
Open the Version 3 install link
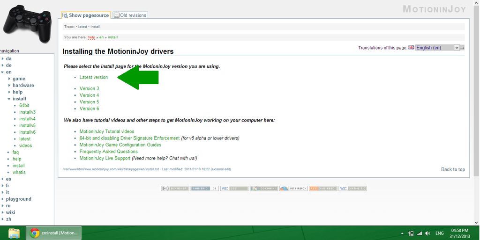pos(90,88)
